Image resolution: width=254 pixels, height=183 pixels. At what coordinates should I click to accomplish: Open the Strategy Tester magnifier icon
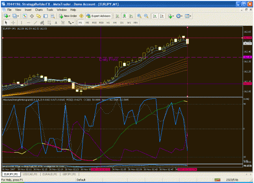(52, 16)
